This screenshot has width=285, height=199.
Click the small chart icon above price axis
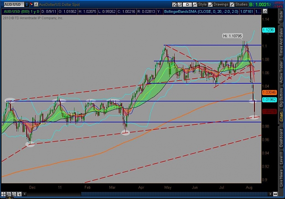tap(265, 11)
